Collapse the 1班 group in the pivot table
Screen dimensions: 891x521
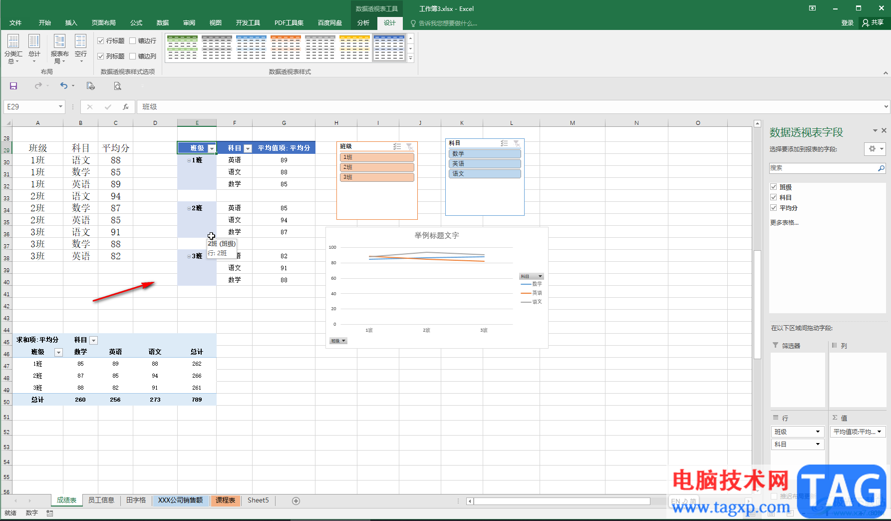pyautogui.click(x=189, y=160)
